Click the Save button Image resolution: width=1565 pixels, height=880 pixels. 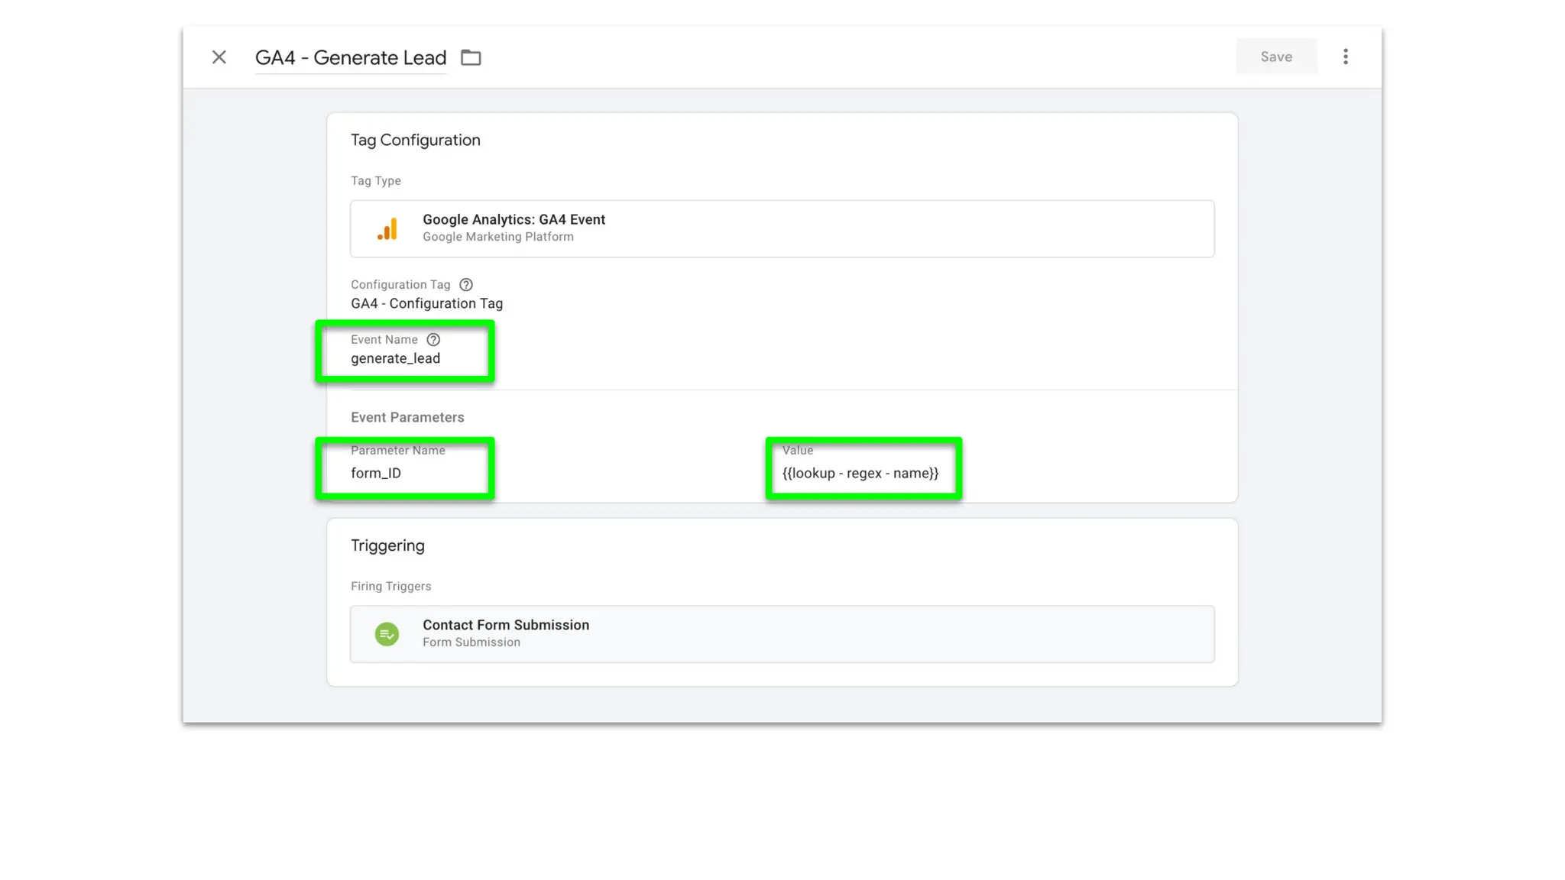[1275, 57]
